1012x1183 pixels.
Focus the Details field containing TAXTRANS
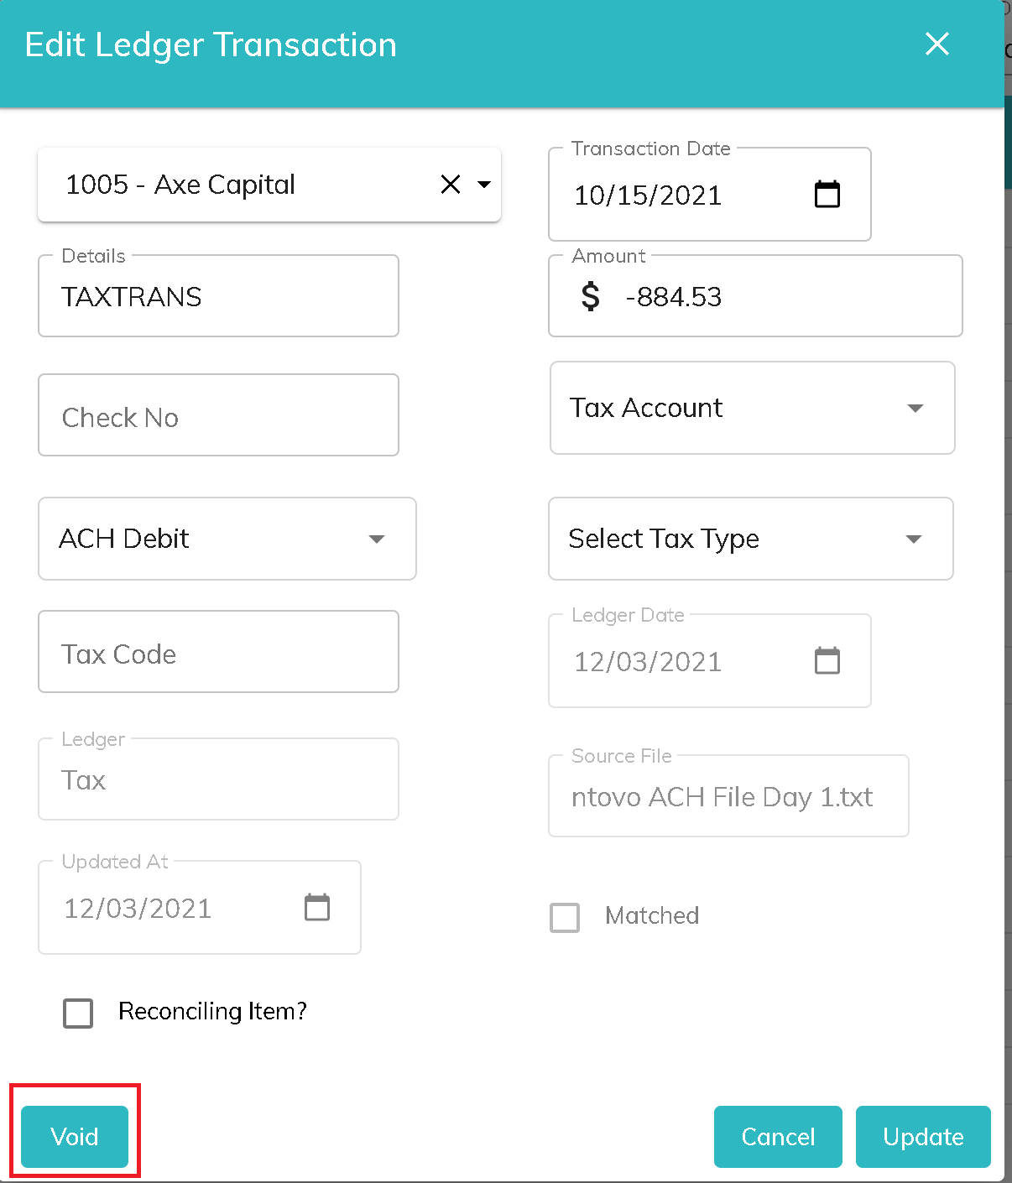(218, 297)
